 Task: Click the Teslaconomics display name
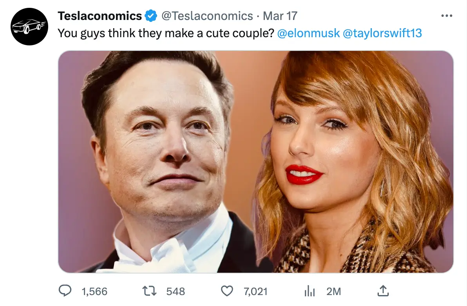click(x=100, y=16)
